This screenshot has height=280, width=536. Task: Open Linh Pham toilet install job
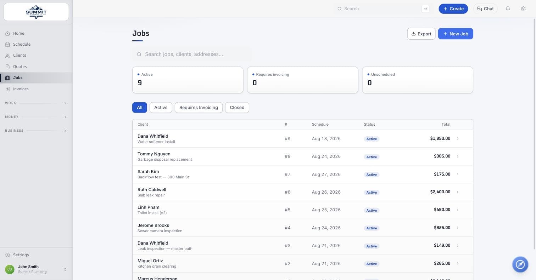[x=303, y=210]
